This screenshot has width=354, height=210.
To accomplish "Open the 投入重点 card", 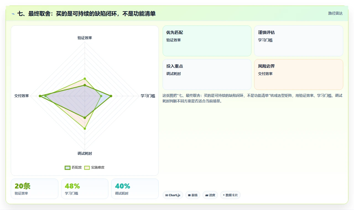I will click(207, 75).
